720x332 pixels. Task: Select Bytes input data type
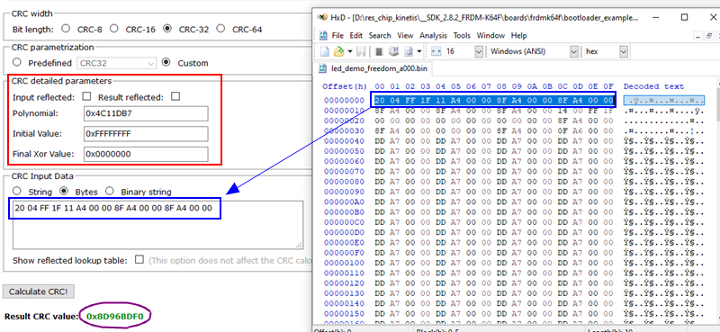coord(64,191)
